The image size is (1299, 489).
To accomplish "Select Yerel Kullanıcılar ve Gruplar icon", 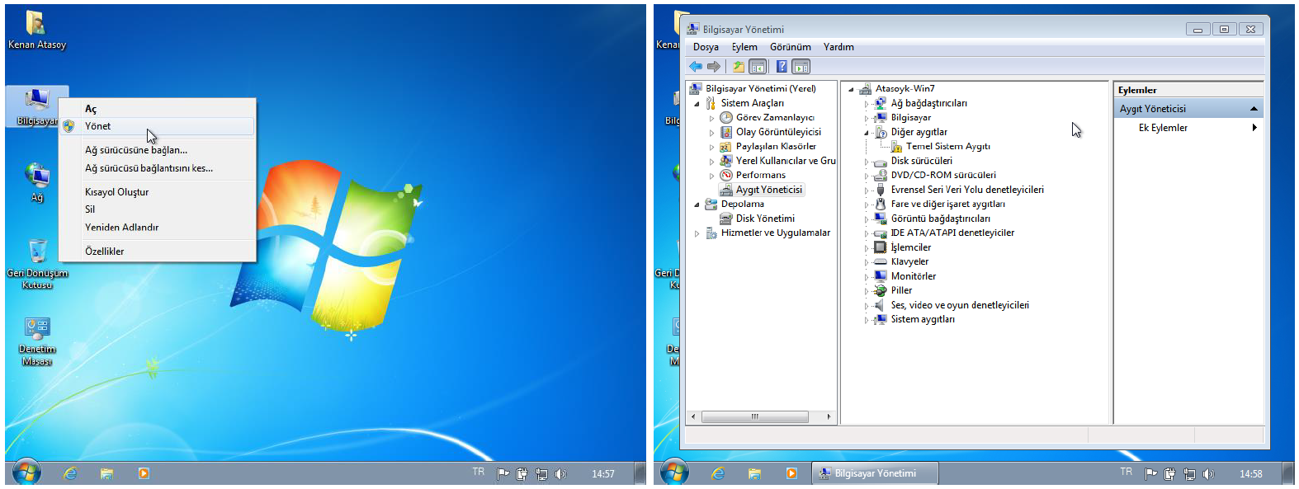I will [726, 161].
